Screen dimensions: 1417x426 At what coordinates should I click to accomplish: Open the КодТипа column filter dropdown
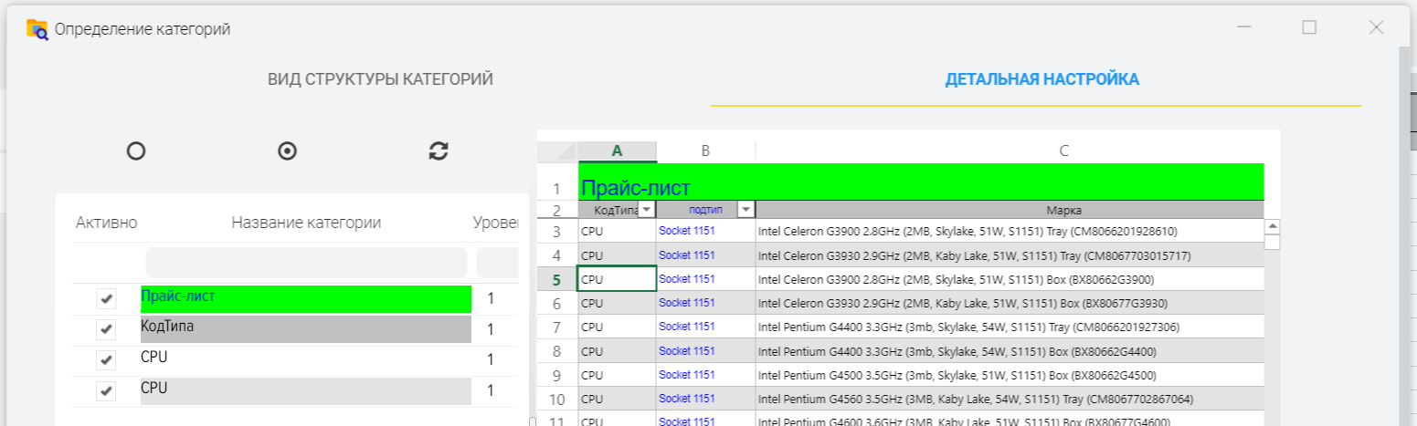(x=647, y=210)
